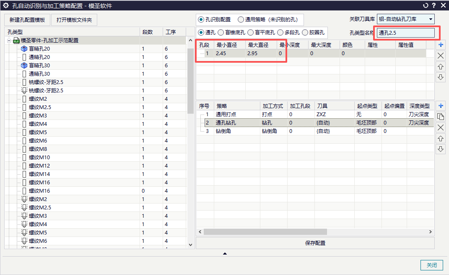Click the vertical scrollbar thumb of hole list
Screen dimensions: 449x275
[190, 81]
